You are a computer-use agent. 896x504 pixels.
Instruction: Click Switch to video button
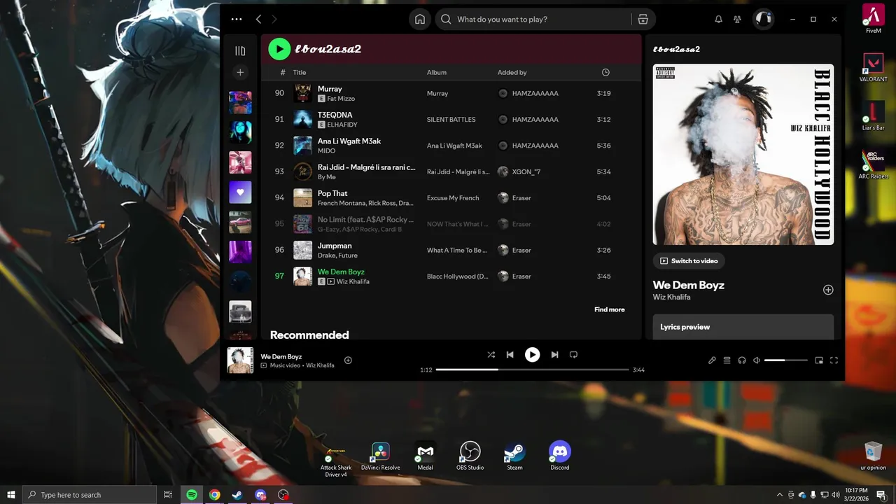click(x=689, y=261)
